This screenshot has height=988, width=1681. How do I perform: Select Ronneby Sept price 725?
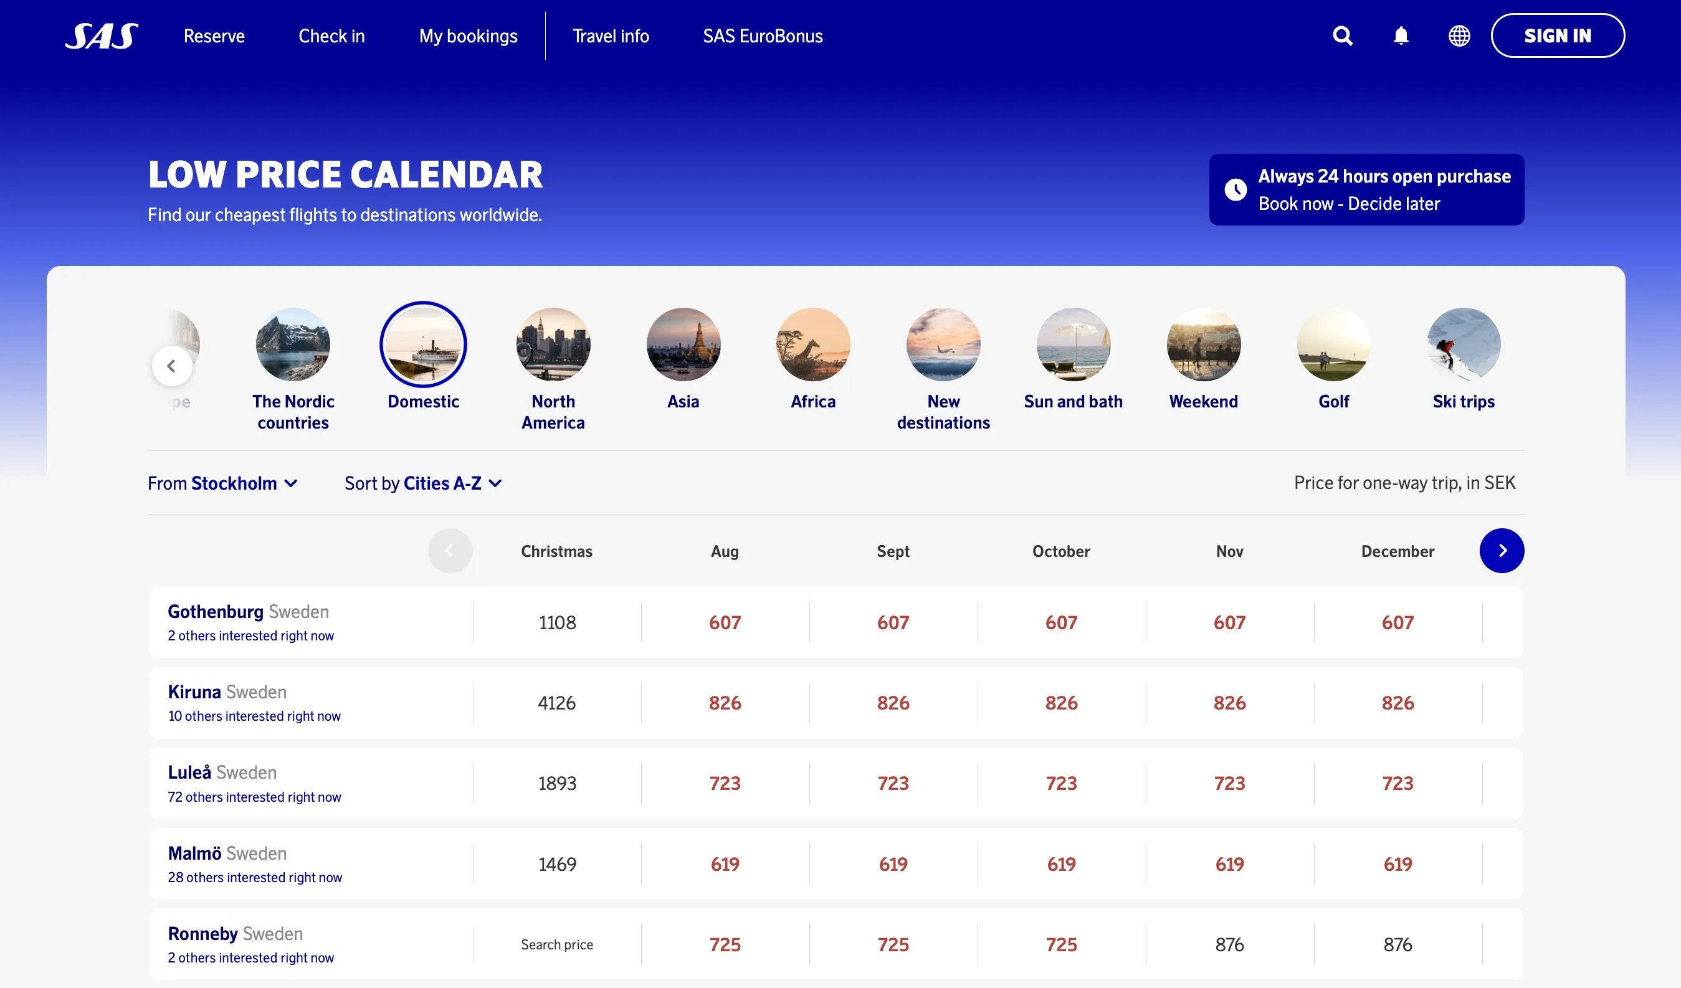click(x=893, y=944)
